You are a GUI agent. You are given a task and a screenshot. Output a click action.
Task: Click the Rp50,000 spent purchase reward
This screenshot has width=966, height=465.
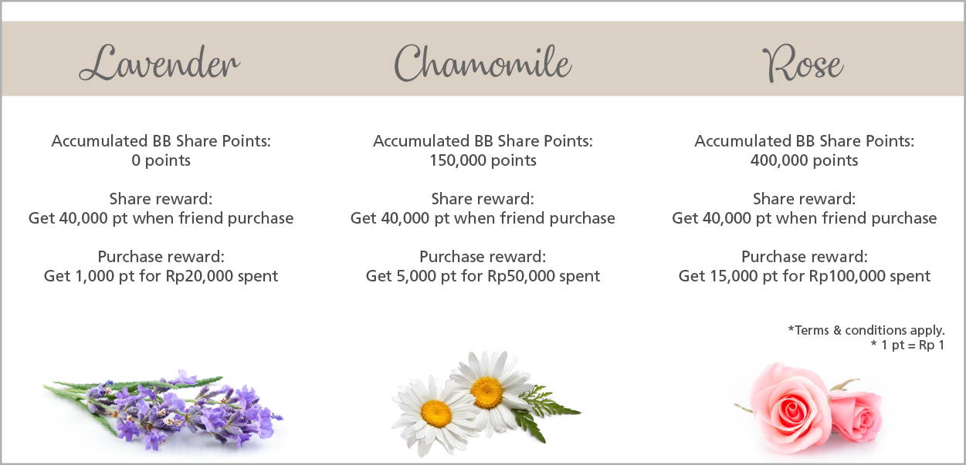(x=483, y=276)
